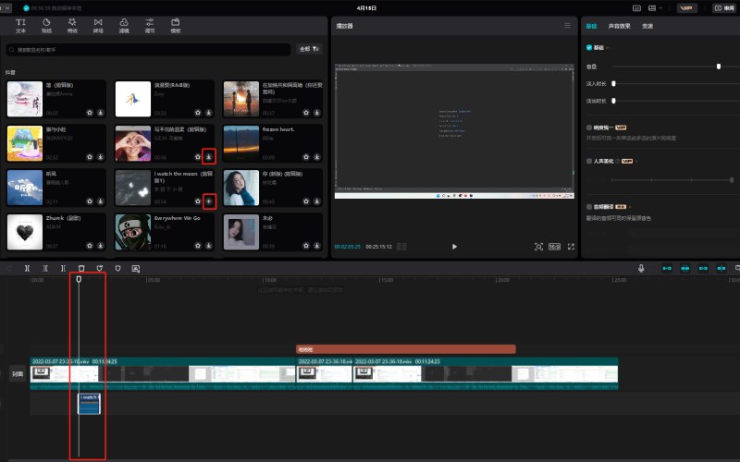Open the effects panel via the sparkle icon
This screenshot has height=462, width=740.
click(72, 26)
